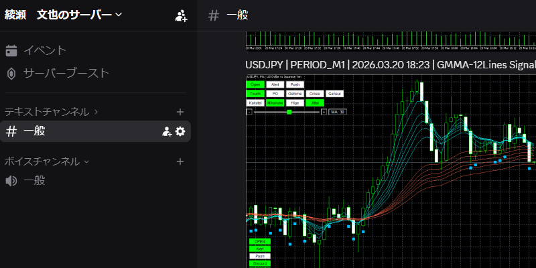Screen dimensions: 536x268
Task: Click the 一般 channel title in header
Action: [x=236, y=15]
